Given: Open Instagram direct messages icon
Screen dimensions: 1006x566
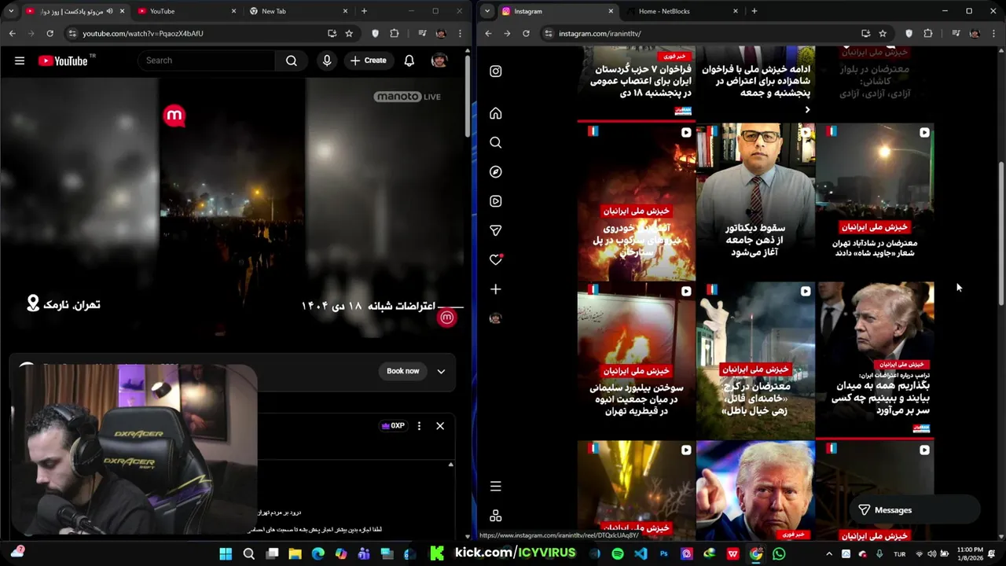Looking at the screenshot, I should coord(496,230).
